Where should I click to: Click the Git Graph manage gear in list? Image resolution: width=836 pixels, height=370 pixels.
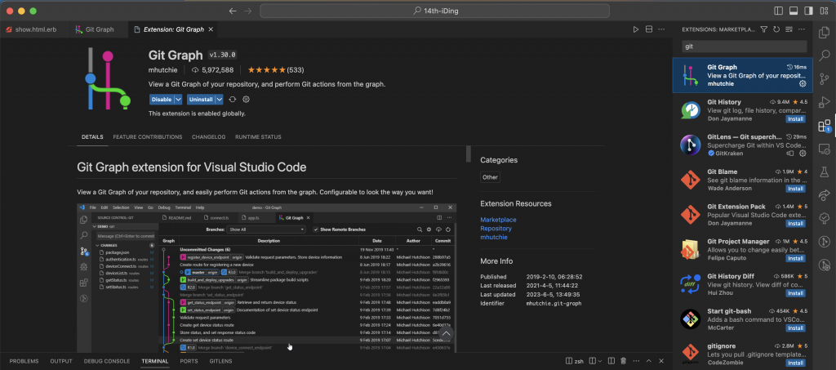tap(803, 83)
